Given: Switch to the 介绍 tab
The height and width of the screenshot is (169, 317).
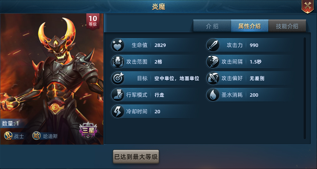Looking at the screenshot, I should [212, 26].
